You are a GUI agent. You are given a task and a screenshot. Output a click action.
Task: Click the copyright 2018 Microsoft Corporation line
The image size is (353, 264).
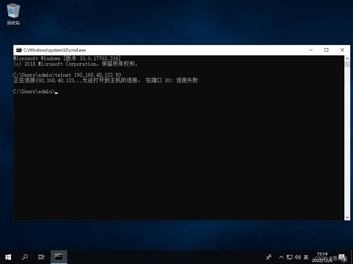(75, 64)
